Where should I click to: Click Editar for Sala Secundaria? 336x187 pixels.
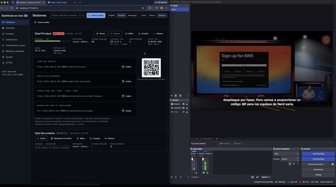tap(81, 138)
